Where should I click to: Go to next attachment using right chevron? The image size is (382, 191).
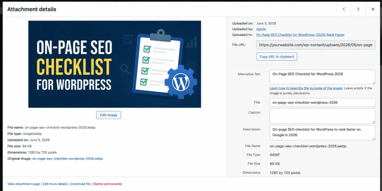point(358,9)
